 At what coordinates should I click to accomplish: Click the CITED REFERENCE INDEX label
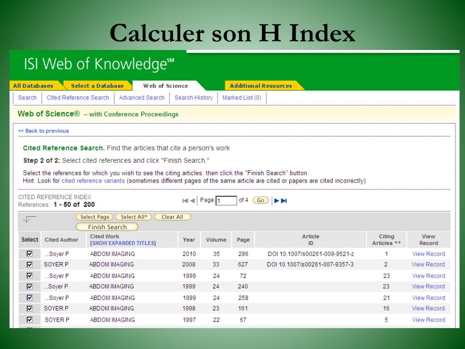pos(54,197)
